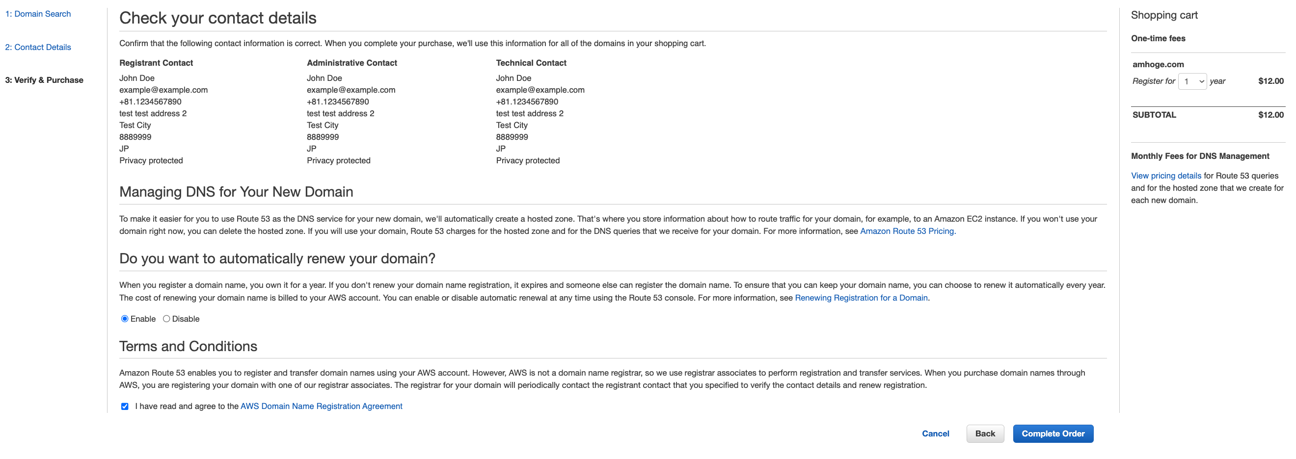Screen dimensions: 1296x459
Task: Go to step 1: Domain Search
Action: pos(38,14)
